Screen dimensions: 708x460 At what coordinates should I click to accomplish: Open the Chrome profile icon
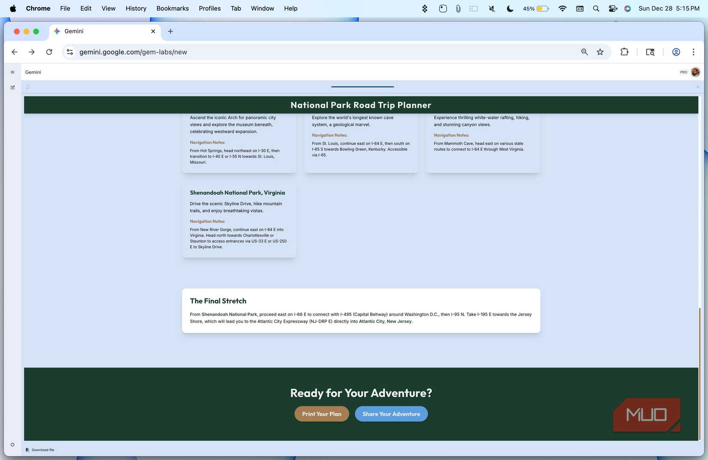676,52
